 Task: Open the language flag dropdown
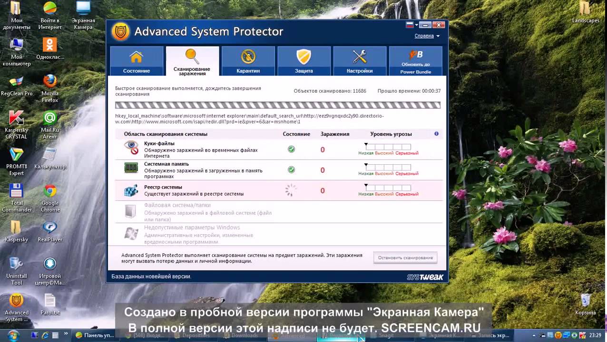click(x=411, y=25)
